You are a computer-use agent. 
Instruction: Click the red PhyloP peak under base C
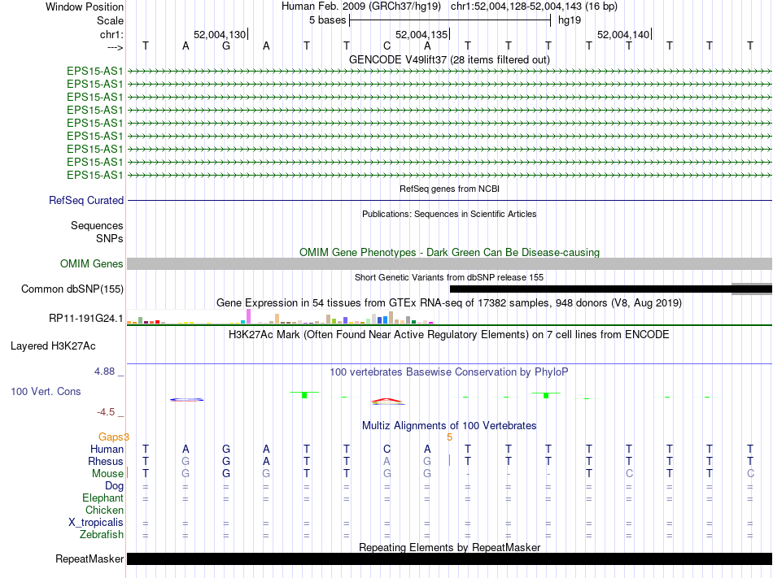point(387,402)
